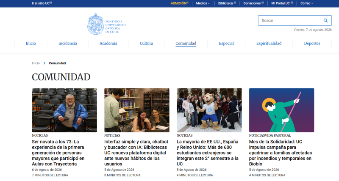The width and height of the screenshot is (339, 181).
Task: Click the external-link icon next to Admisión
Action: click(x=187, y=3)
